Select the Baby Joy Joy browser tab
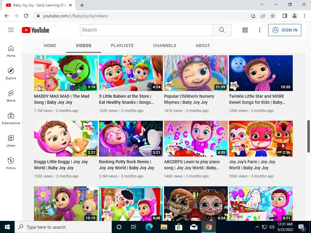311x233 pixels. tap(39, 5)
